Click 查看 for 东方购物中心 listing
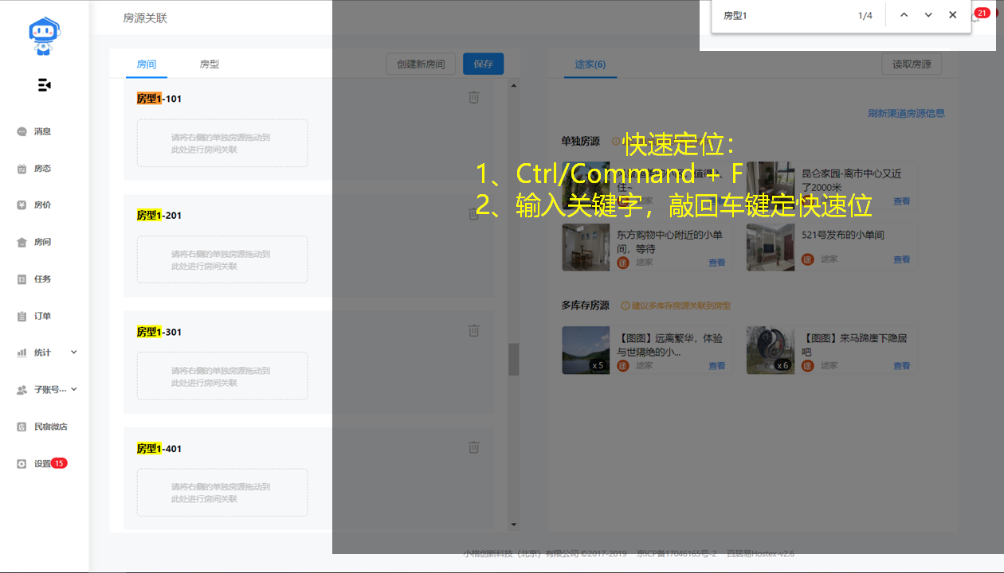 click(717, 263)
